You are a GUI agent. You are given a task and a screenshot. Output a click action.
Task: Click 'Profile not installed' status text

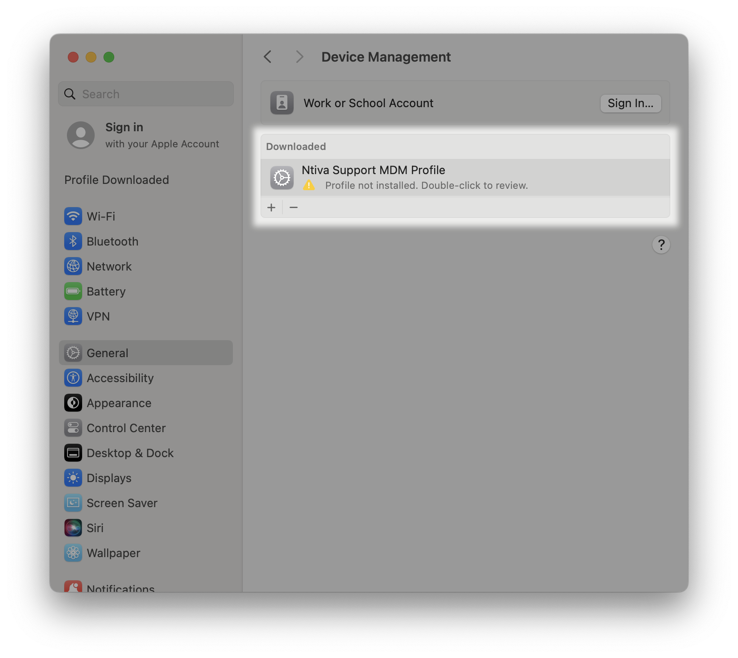click(x=427, y=186)
